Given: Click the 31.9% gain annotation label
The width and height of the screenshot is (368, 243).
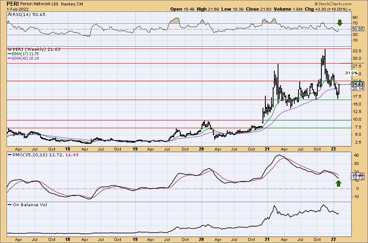Looking at the screenshot, I should (x=351, y=73).
